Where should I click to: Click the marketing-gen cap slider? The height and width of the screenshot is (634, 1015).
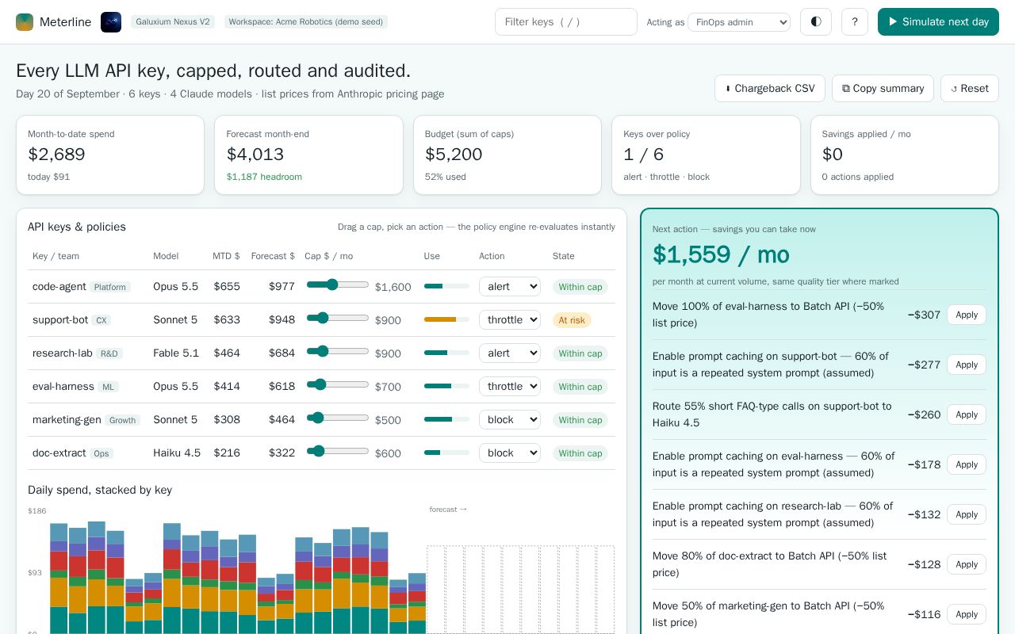click(x=338, y=418)
